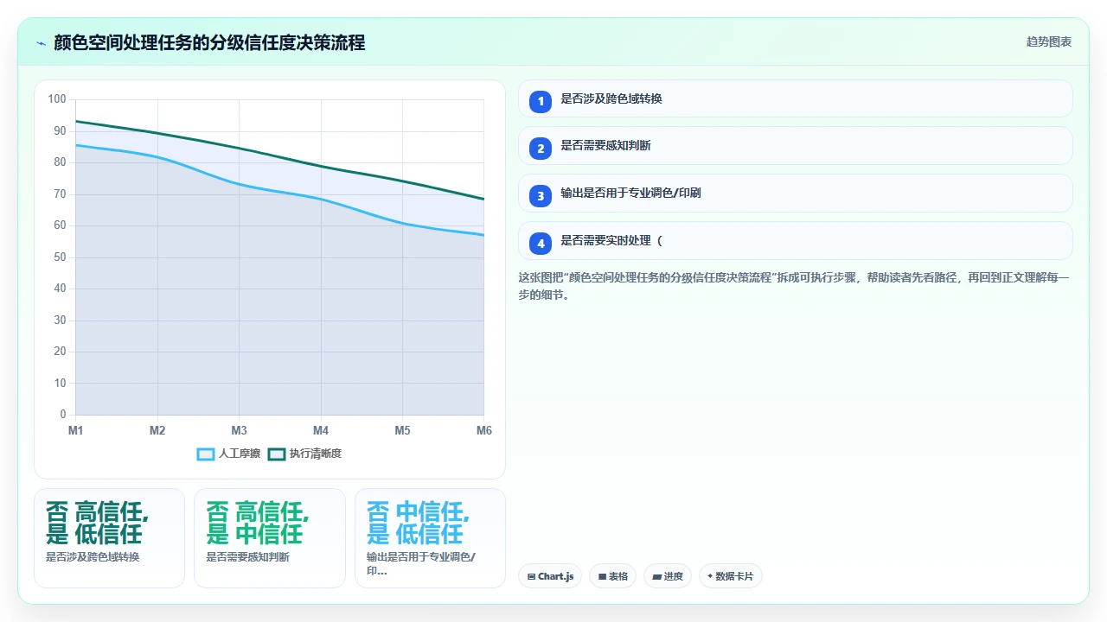Click the M4 x-axis label

[x=321, y=430]
